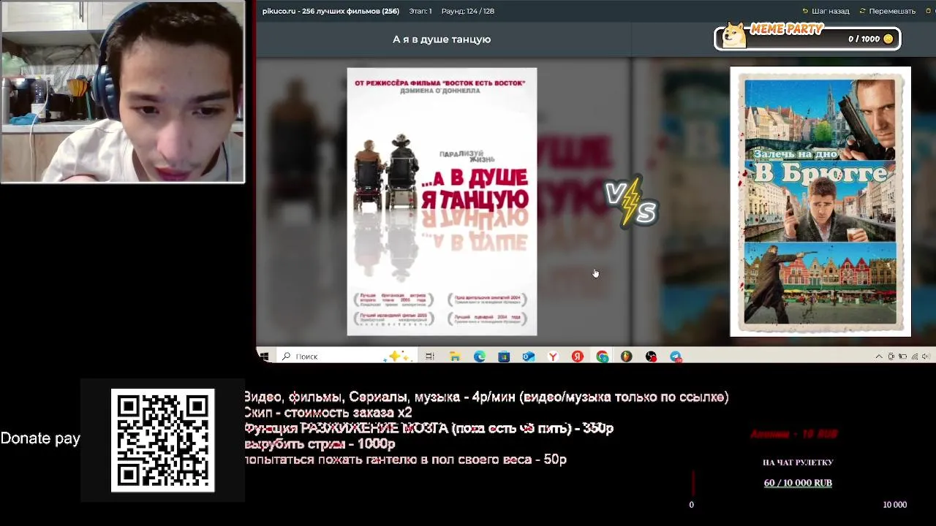This screenshot has width=936, height=526.
Task: Open Yandex Browser with the yellow Y icon
Action: [x=553, y=357]
